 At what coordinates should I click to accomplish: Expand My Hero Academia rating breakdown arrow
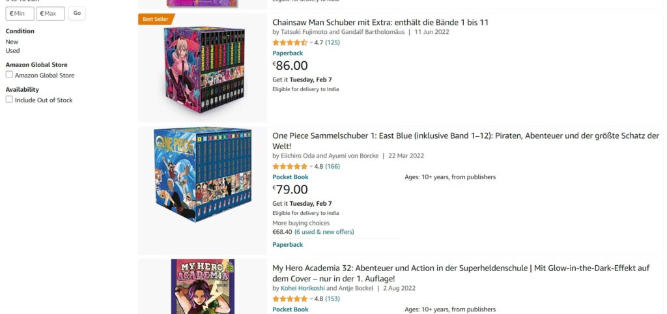tap(311, 298)
